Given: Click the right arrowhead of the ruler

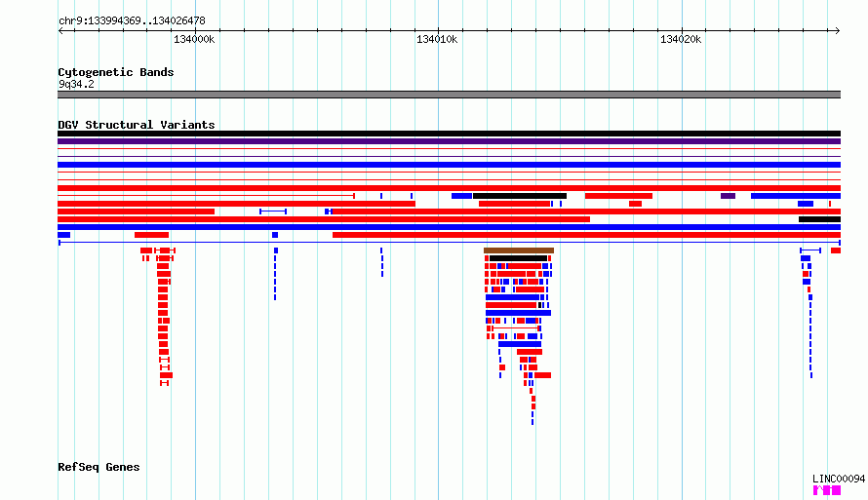Looking at the screenshot, I should 838,31.
